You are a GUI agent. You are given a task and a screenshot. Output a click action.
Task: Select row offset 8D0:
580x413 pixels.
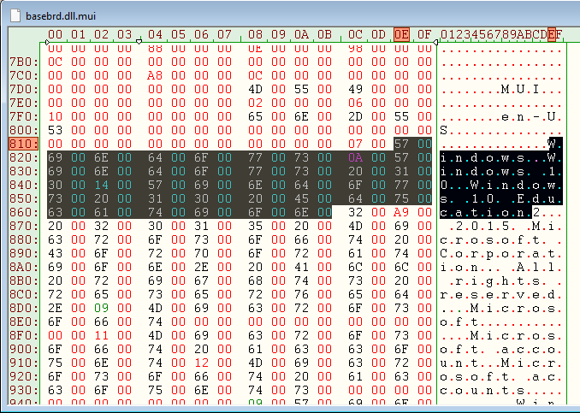click(x=24, y=308)
